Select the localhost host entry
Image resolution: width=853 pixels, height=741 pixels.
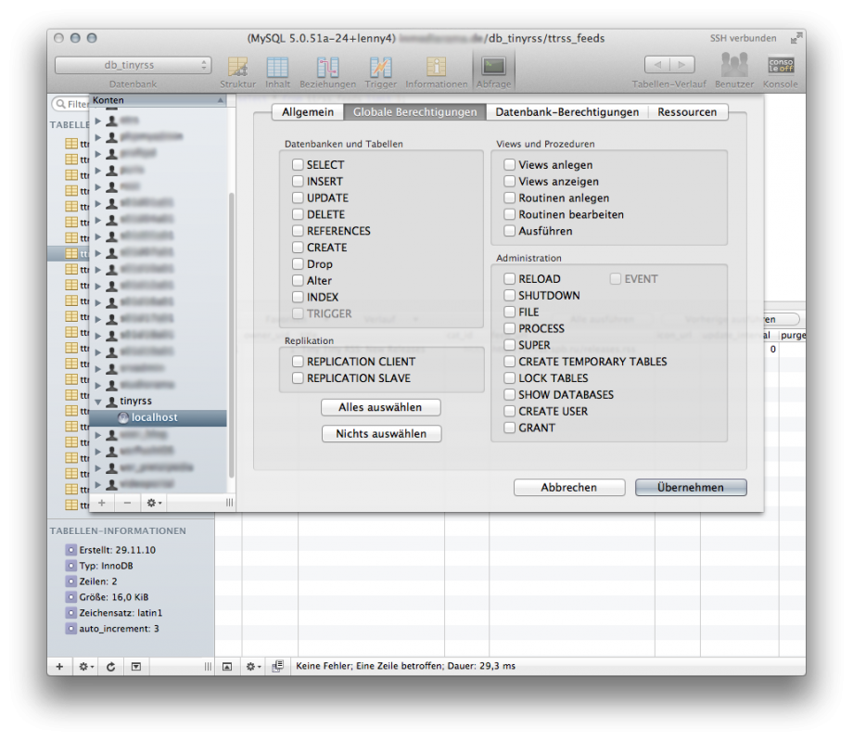point(158,417)
